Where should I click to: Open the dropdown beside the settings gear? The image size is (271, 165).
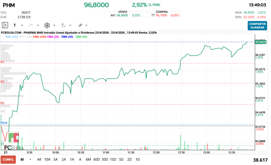tap(54, 25)
